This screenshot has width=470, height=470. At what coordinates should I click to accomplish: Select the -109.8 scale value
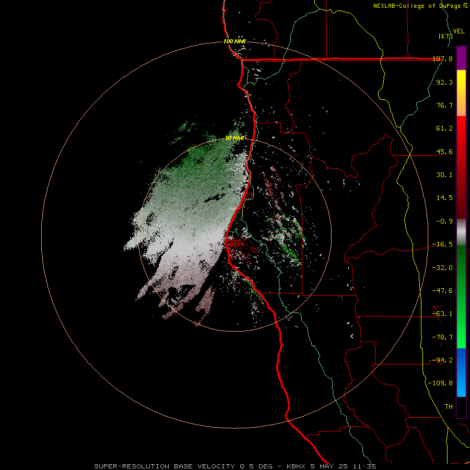(x=441, y=383)
